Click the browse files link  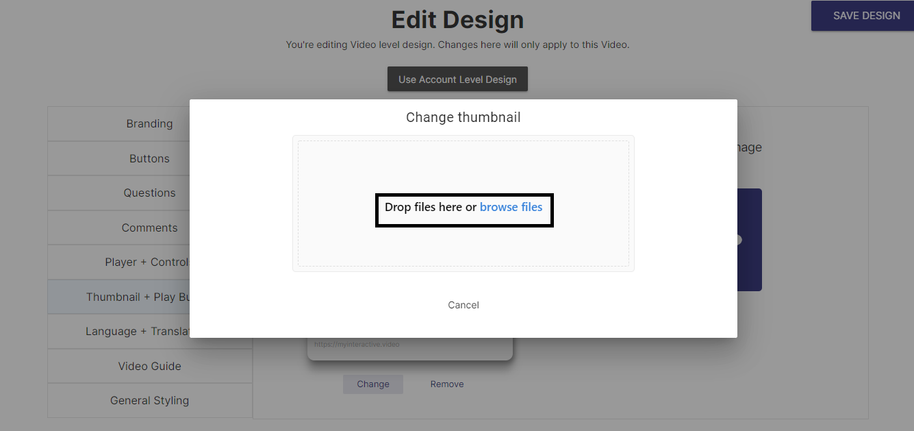[511, 207]
